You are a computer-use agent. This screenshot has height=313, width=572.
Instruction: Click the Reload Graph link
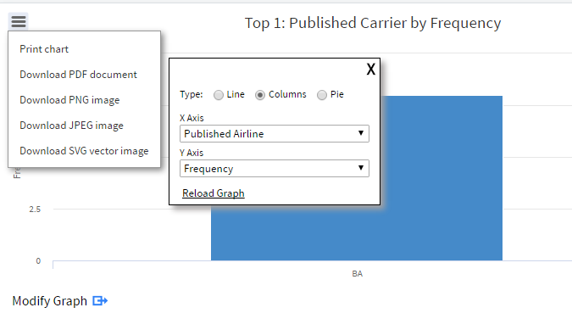point(214,193)
